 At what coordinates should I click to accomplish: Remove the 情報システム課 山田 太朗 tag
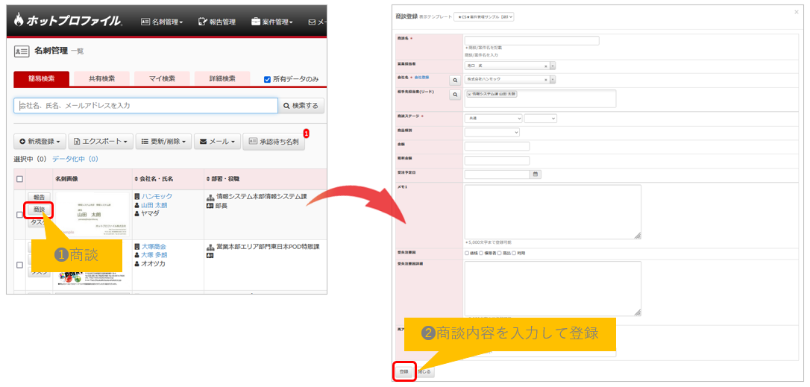click(x=469, y=94)
